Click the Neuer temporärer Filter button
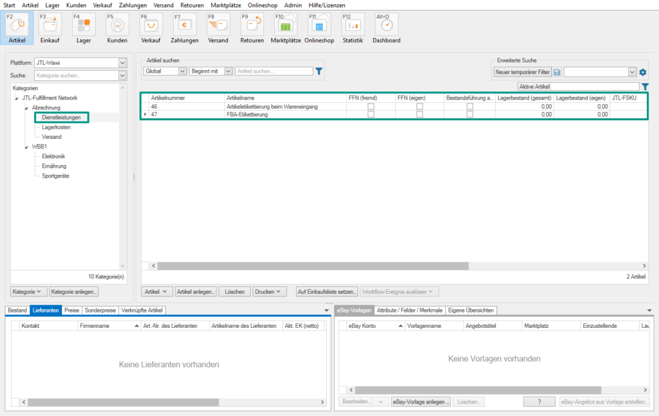 tap(522, 72)
